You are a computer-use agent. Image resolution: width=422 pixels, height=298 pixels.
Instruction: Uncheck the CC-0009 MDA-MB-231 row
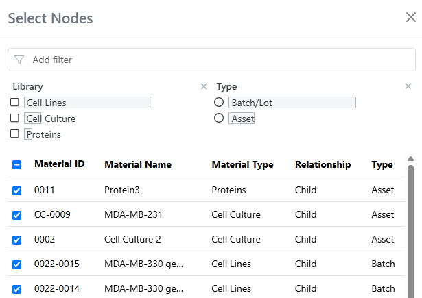(16, 215)
